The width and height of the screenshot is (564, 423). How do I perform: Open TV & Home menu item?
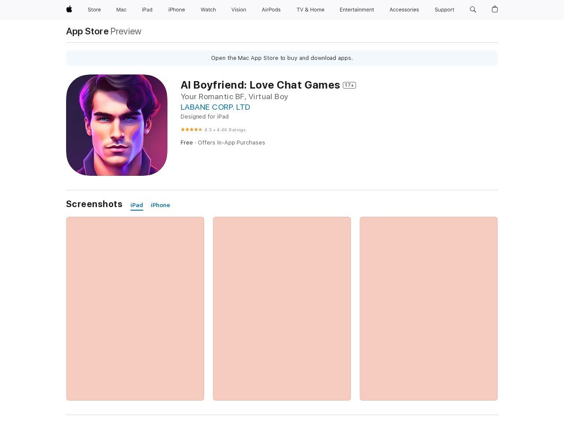click(311, 10)
